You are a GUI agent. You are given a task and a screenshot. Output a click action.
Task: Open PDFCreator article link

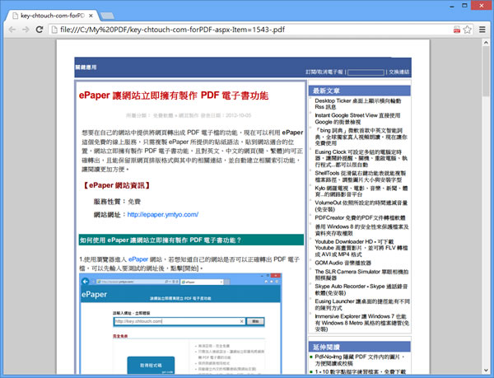point(360,217)
